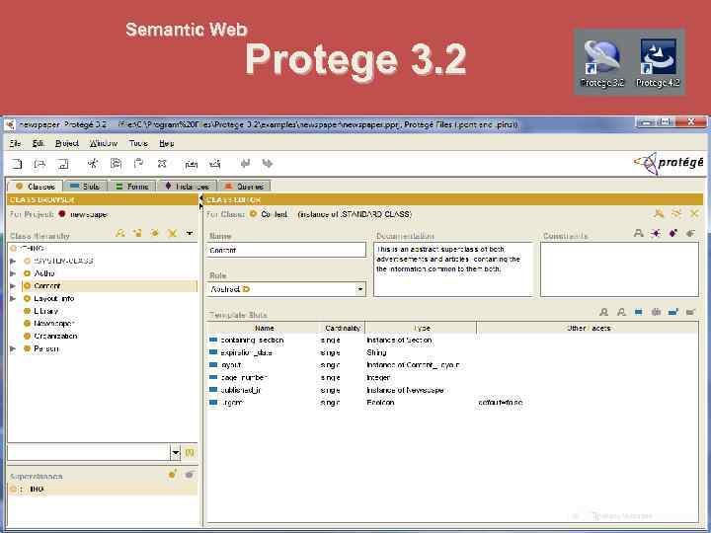
Task: Click the View Slot icon above Template Slots
Action: (x=604, y=312)
